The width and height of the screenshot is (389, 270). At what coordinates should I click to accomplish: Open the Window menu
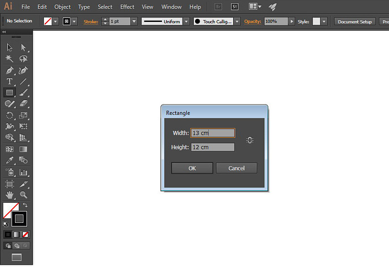pyautogui.click(x=172, y=7)
